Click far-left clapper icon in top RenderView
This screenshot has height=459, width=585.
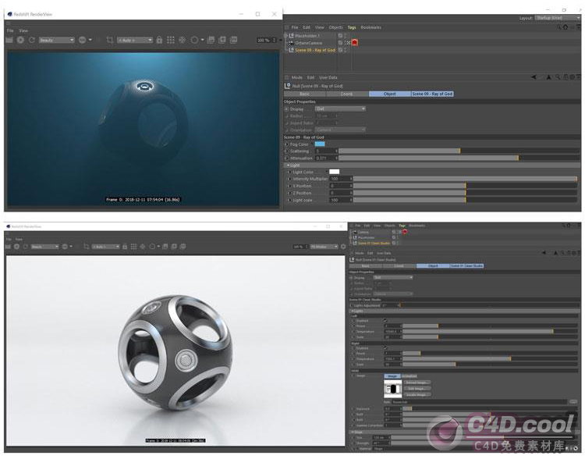(x=9, y=40)
